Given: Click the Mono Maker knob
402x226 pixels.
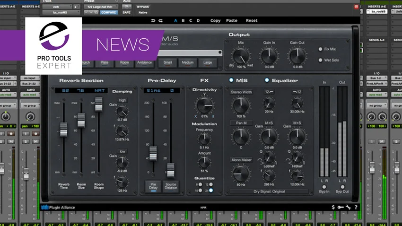Looking at the screenshot, I should [241, 174].
